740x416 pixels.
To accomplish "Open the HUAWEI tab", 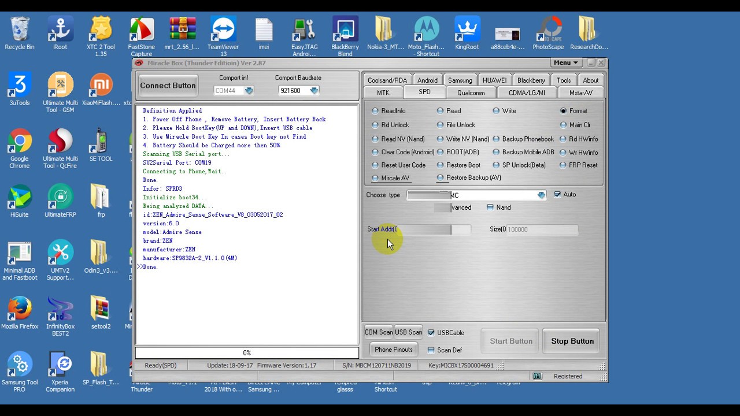I will [x=495, y=80].
